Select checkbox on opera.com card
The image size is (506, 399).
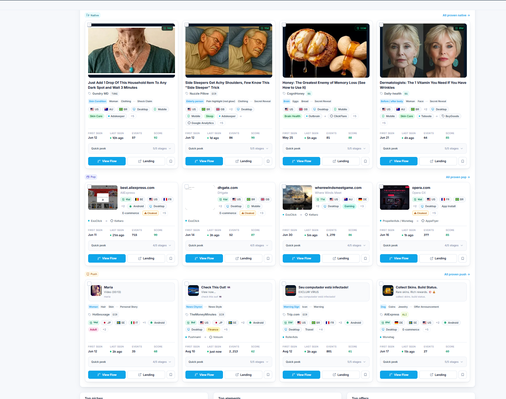point(381,187)
